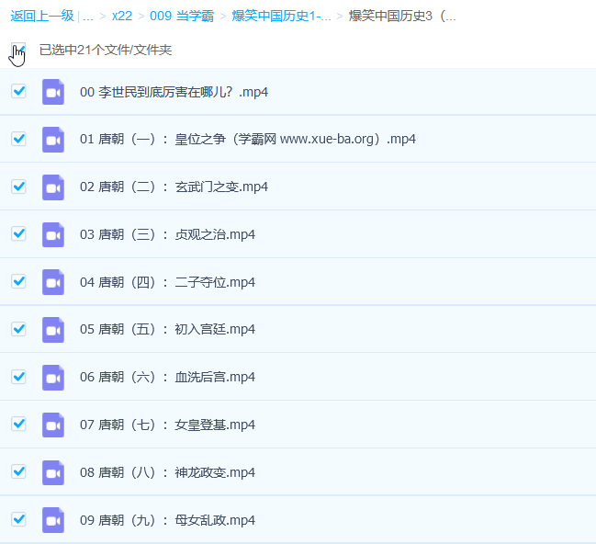
Task: Deselect checkbox for 03 贞观之治.mp4
Action: 18,233
